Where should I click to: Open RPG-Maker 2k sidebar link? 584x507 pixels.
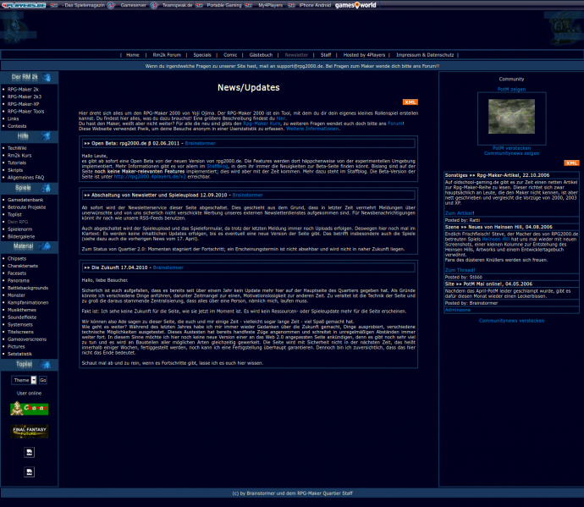pos(23,90)
